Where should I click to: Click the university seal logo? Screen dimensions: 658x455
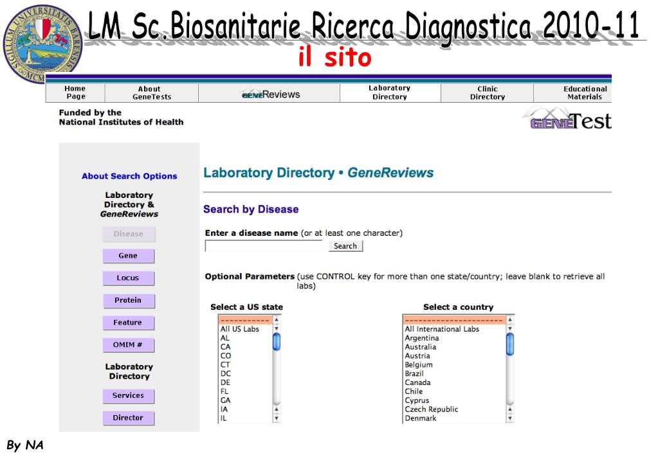42,44
